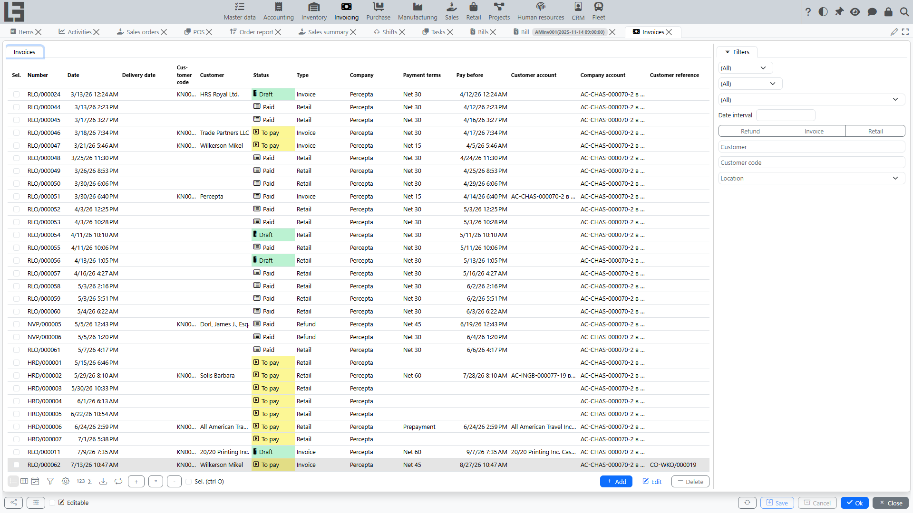Enable the Editable checkbox
Image resolution: width=913 pixels, height=513 pixels.
tap(52, 503)
